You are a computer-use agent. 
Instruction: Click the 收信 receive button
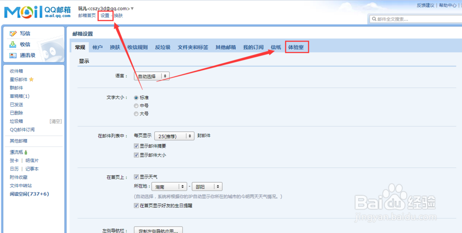pos(25,44)
